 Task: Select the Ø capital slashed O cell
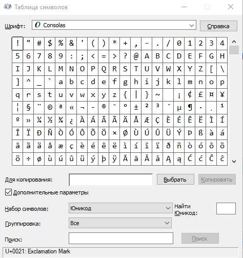click(125, 133)
